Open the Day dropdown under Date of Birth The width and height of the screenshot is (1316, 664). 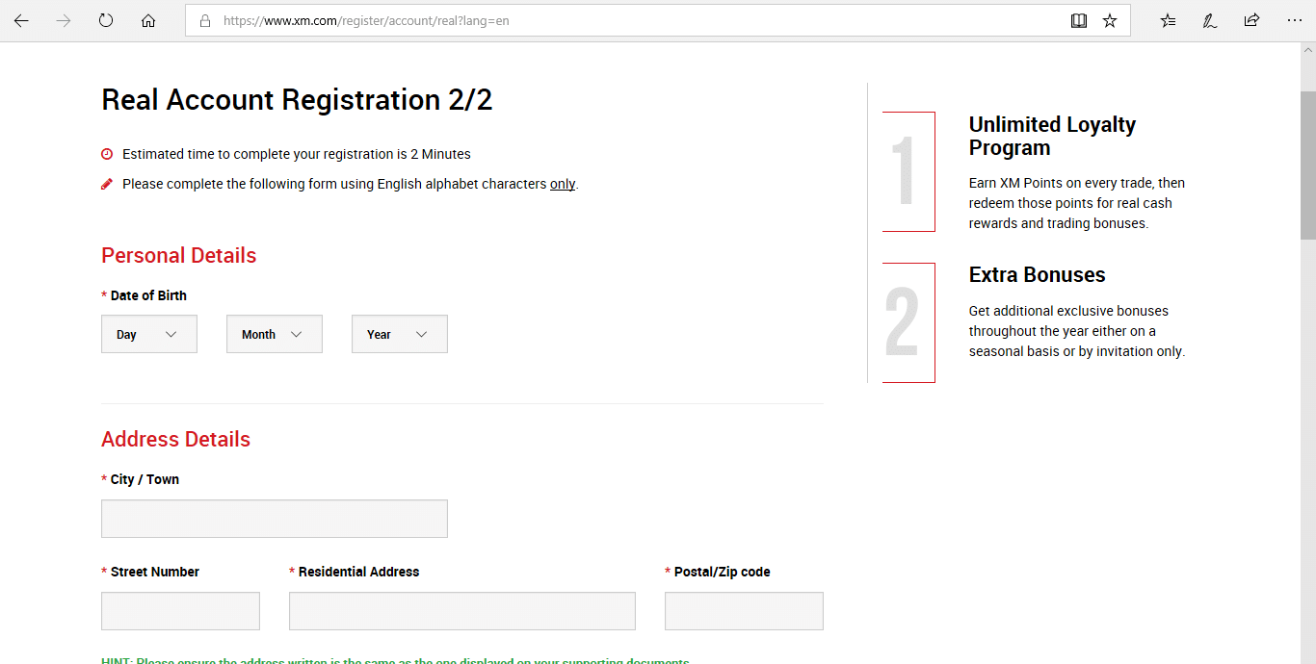point(148,333)
